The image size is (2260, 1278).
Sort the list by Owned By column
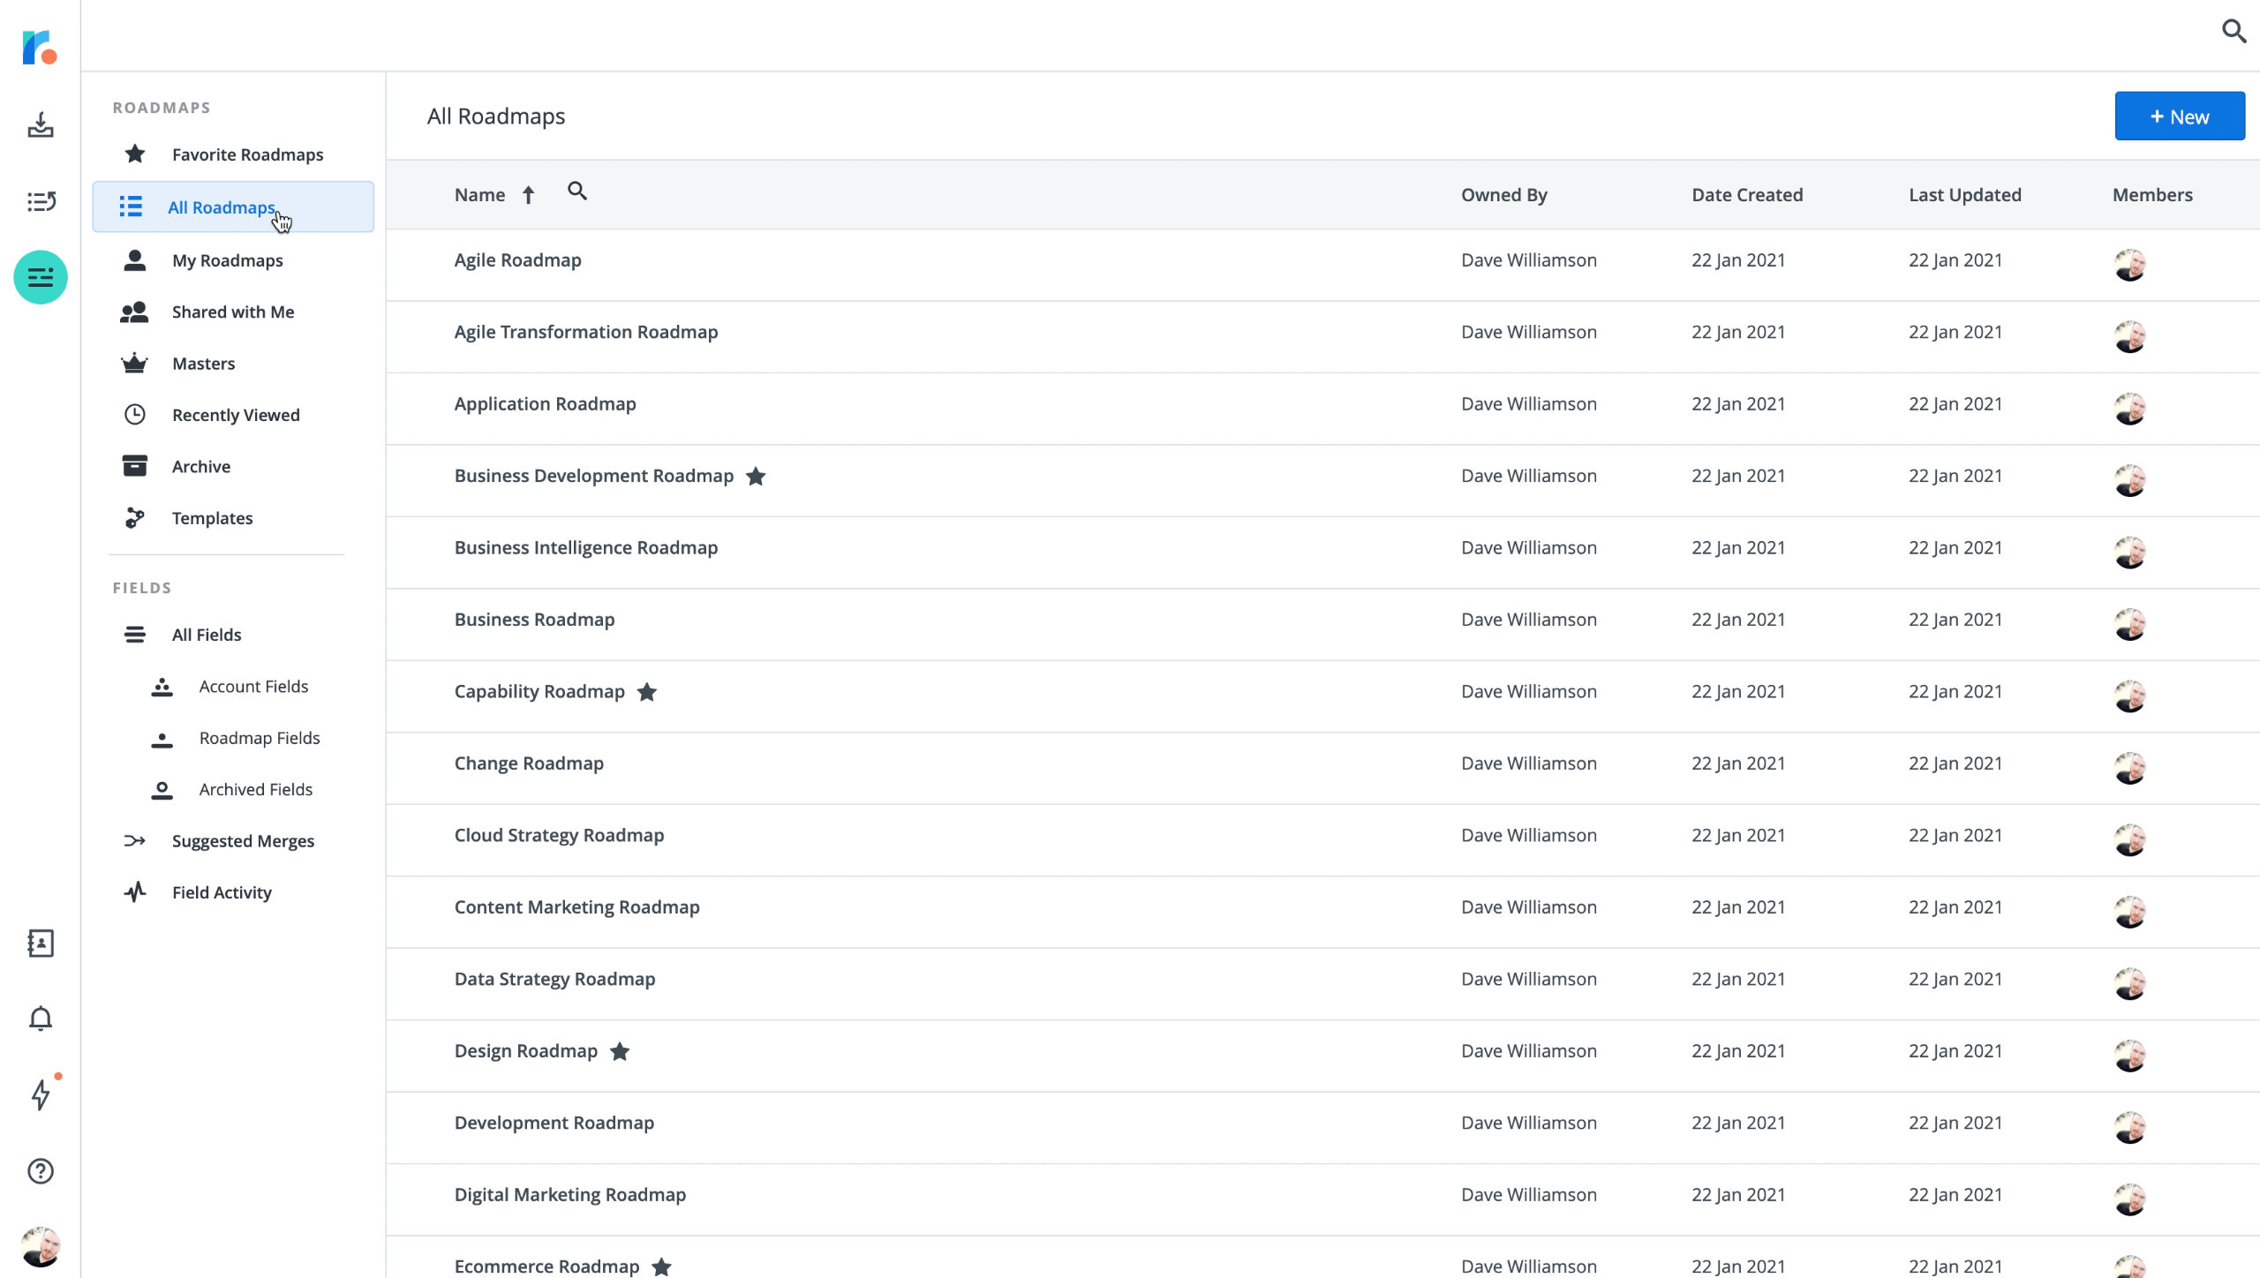coord(1503,194)
